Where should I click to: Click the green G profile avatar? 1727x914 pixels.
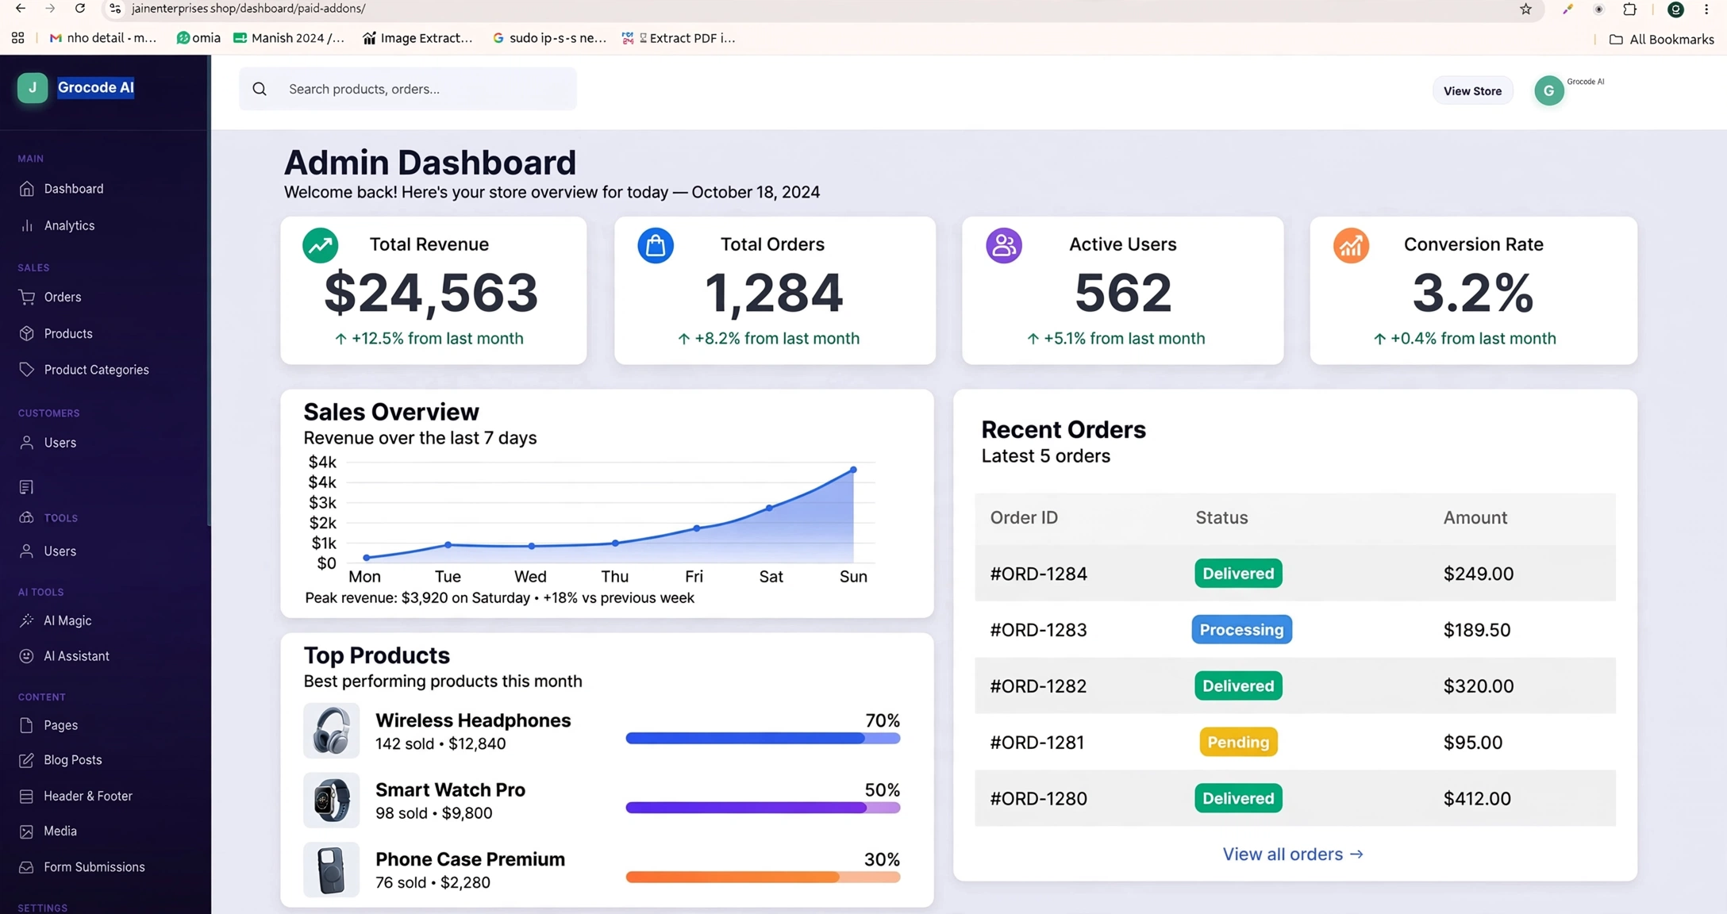point(1548,90)
